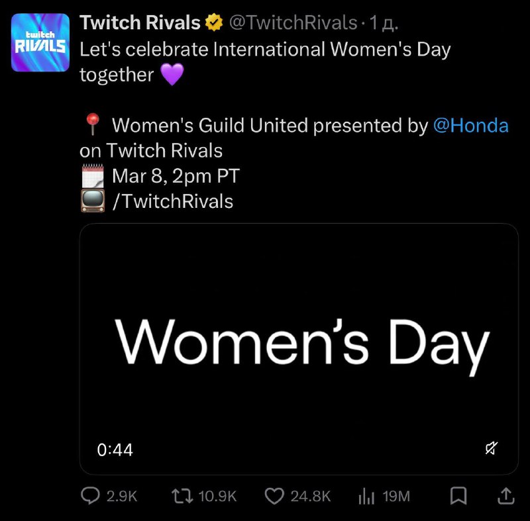This screenshot has height=521, width=530.
Task: Toggle the like state on the tweet
Action: coord(275,494)
